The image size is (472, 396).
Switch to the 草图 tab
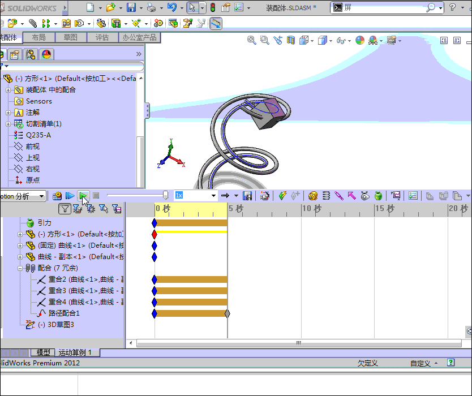pos(70,37)
